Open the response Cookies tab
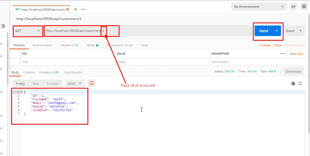Image resolution: width=310 pixels, height=156 pixels. tap(29, 72)
